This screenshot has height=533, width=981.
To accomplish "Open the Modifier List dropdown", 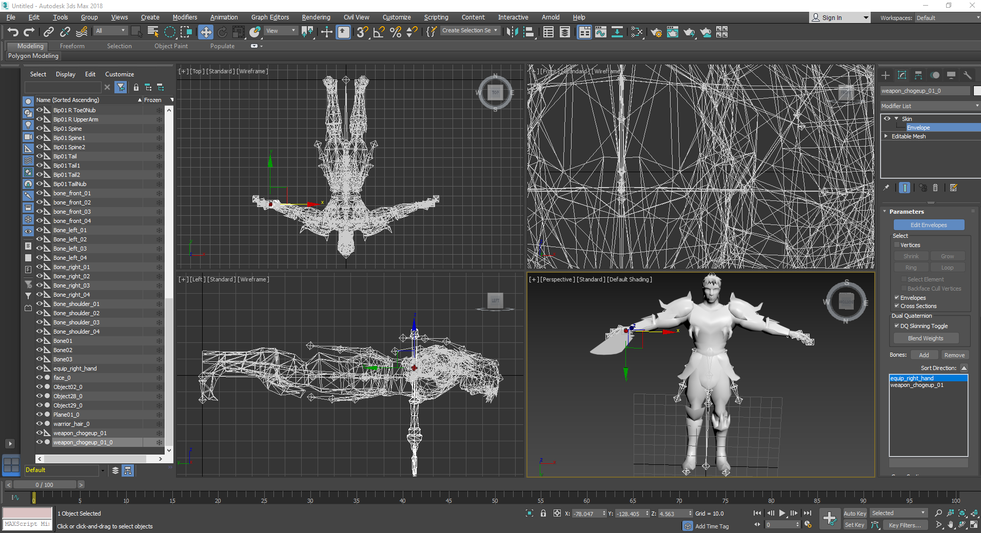I will click(x=930, y=106).
